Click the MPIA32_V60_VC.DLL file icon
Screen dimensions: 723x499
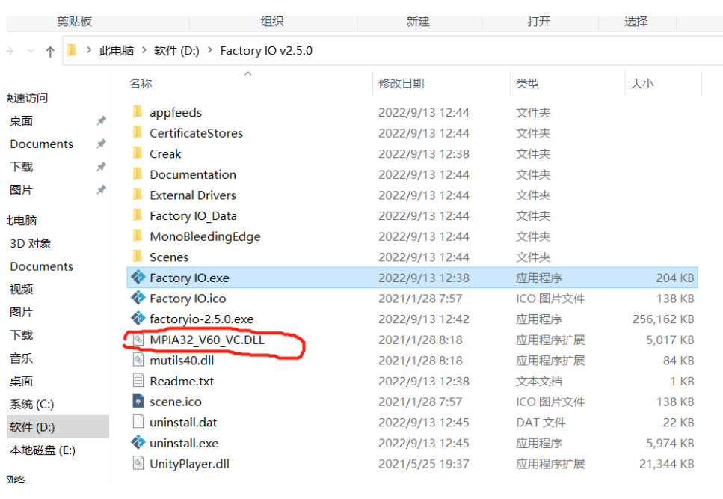(138, 340)
